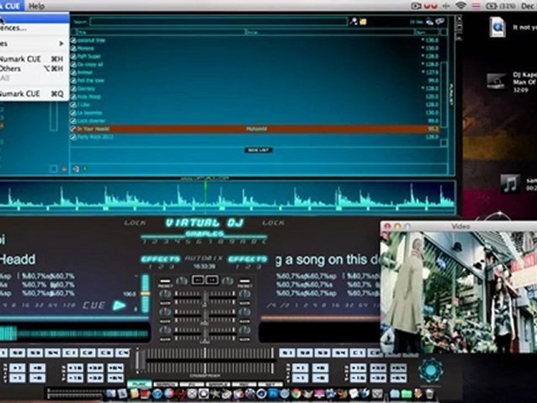Image resolution: width=537 pixels, height=403 pixels.
Task: Click the battery 33% indicator
Action: [501, 6]
